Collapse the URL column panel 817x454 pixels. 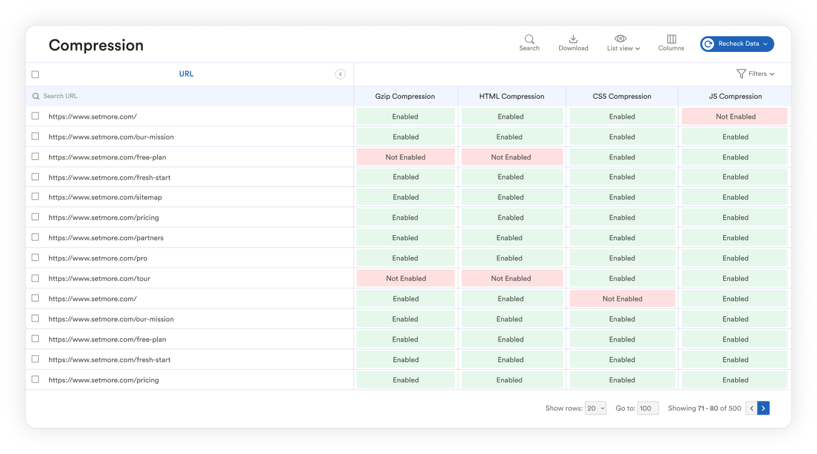click(x=340, y=74)
